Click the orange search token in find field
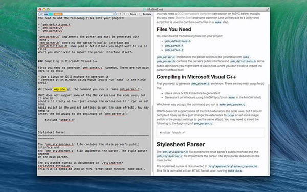Viewport: 307px width, 192px height. pos(58,14)
